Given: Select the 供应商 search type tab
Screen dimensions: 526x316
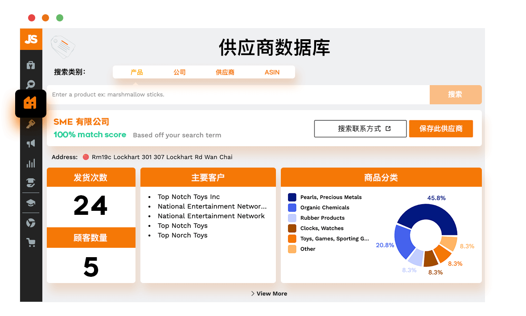Looking at the screenshot, I should coord(225,72).
